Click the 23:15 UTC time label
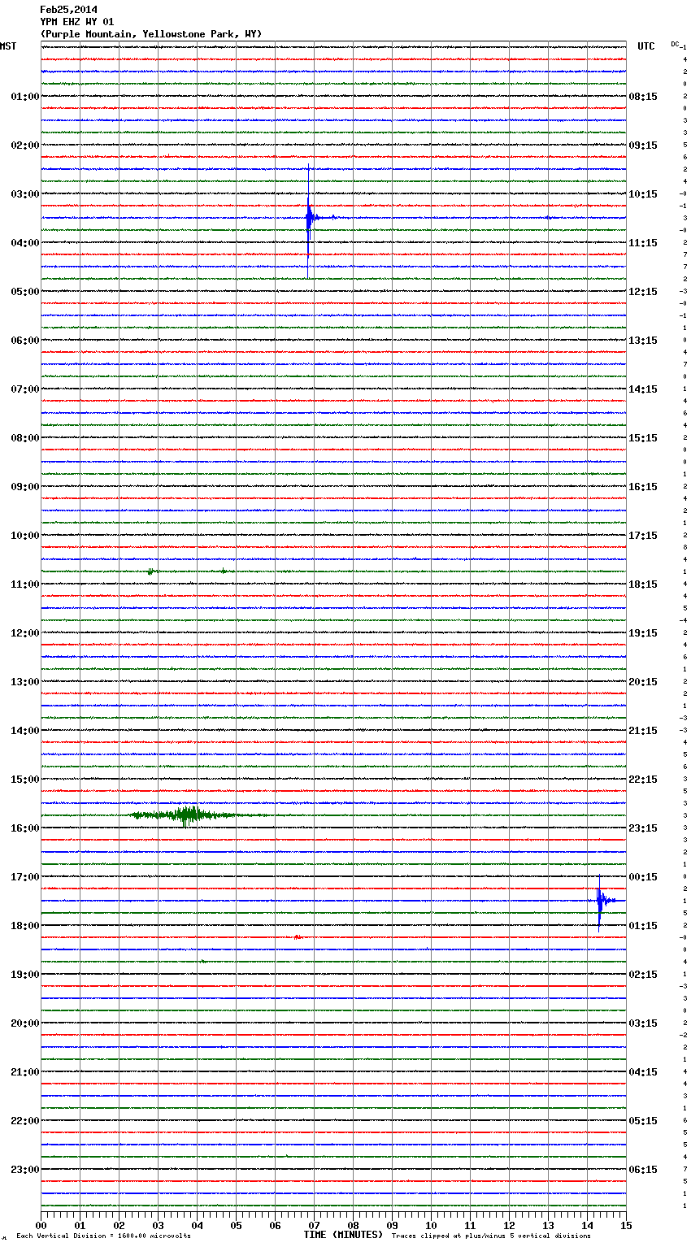691x1247 pixels. (643, 828)
